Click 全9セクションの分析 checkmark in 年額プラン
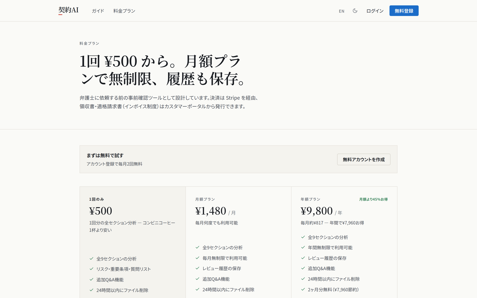Screen dimensions: 477x298 pos(303,237)
